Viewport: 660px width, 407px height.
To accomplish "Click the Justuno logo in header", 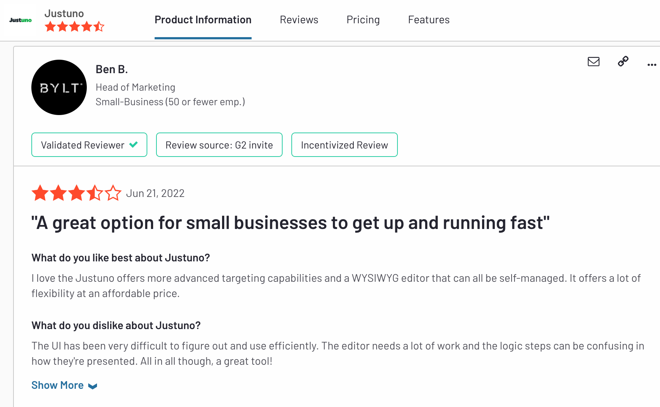I will pyautogui.click(x=20, y=20).
